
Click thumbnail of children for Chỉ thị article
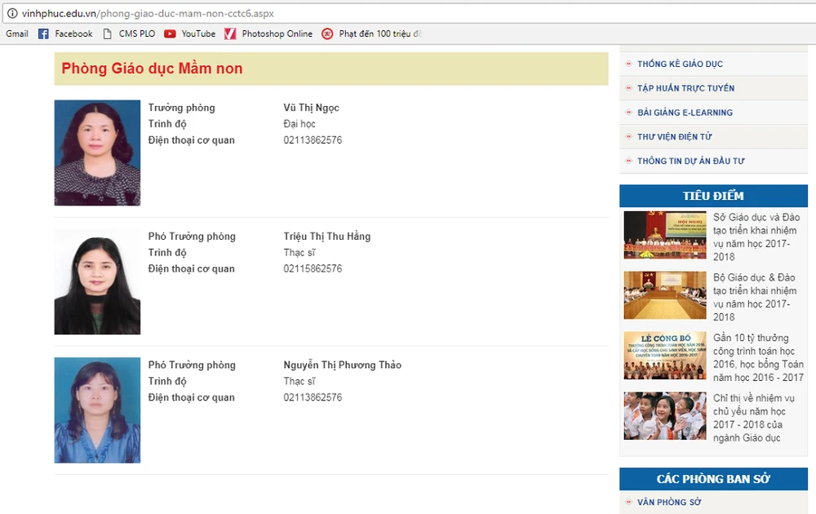pyautogui.click(x=665, y=416)
